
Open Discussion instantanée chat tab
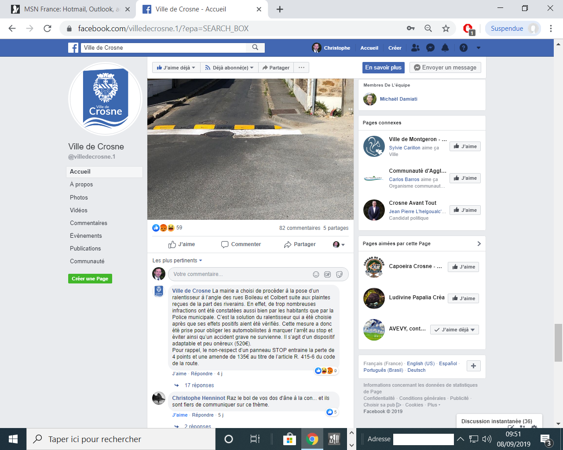tap(499, 421)
